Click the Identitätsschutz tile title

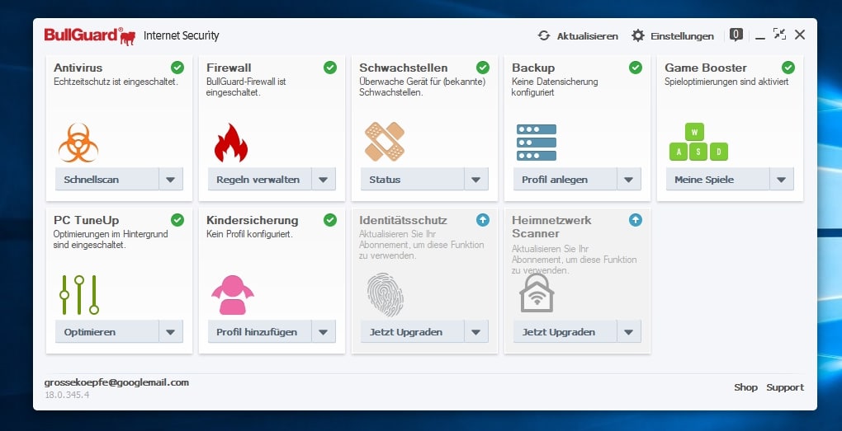(404, 220)
